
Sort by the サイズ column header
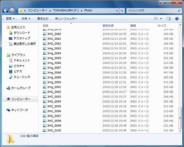pyautogui.click(x=165, y=26)
